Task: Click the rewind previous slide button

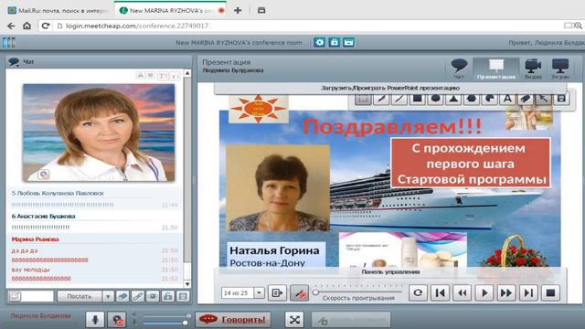Action: click(x=462, y=292)
